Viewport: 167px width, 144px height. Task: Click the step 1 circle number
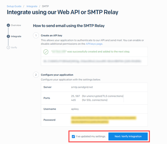(36, 35)
